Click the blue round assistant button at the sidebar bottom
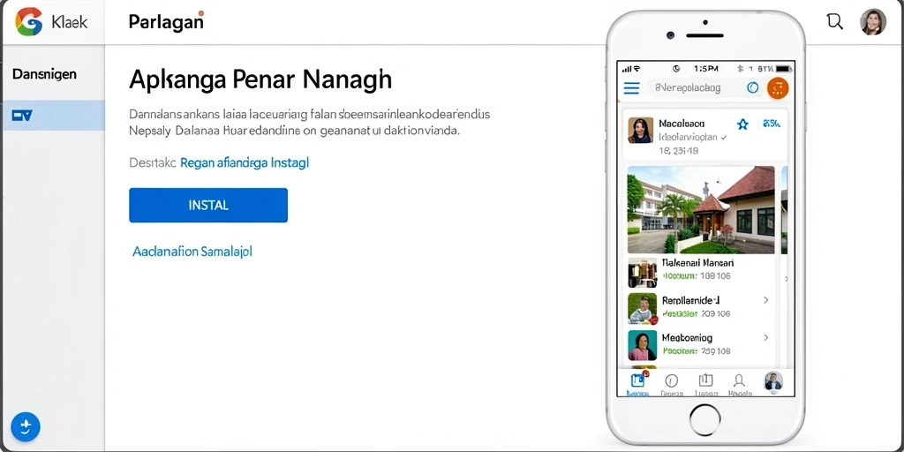Screen dimensions: 904x452 [26, 426]
